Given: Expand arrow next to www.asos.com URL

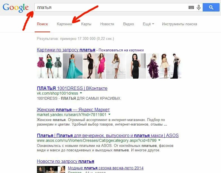Looking at the screenshot, I should click(159, 140).
